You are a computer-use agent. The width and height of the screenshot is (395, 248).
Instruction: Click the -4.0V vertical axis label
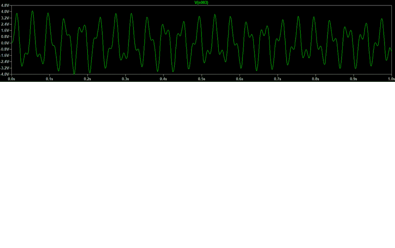click(5, 74)
